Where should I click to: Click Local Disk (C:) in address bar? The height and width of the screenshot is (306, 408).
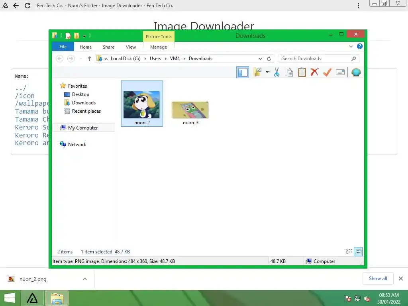point(126,59)
